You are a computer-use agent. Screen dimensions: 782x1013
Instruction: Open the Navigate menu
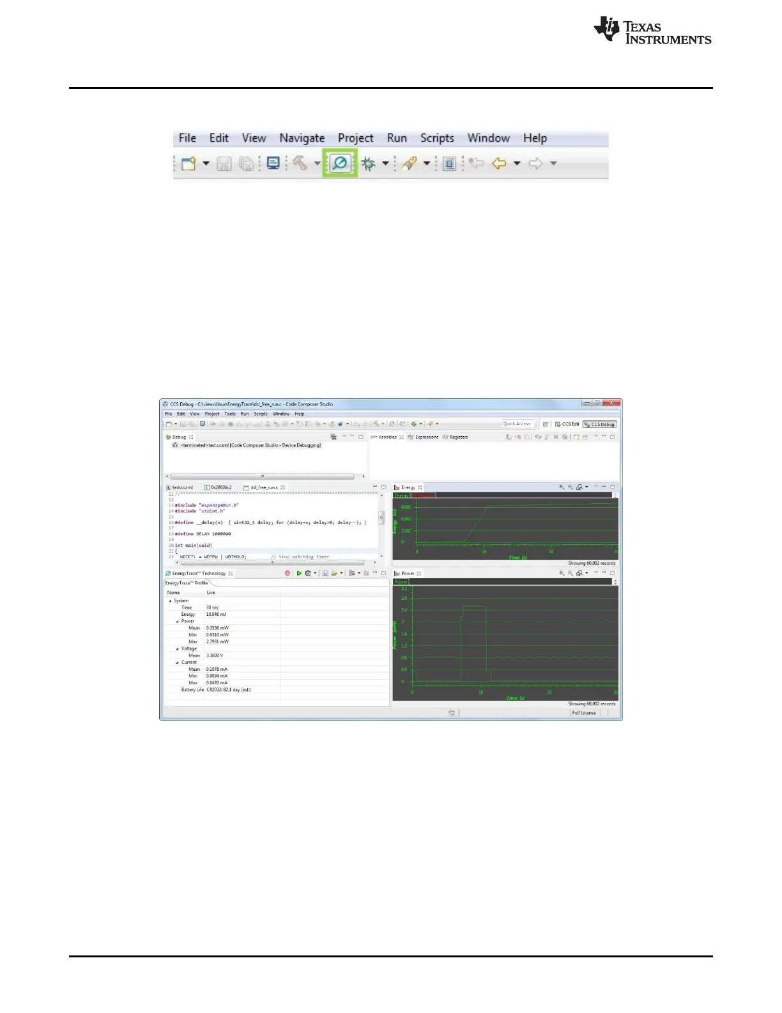[302, 138]
